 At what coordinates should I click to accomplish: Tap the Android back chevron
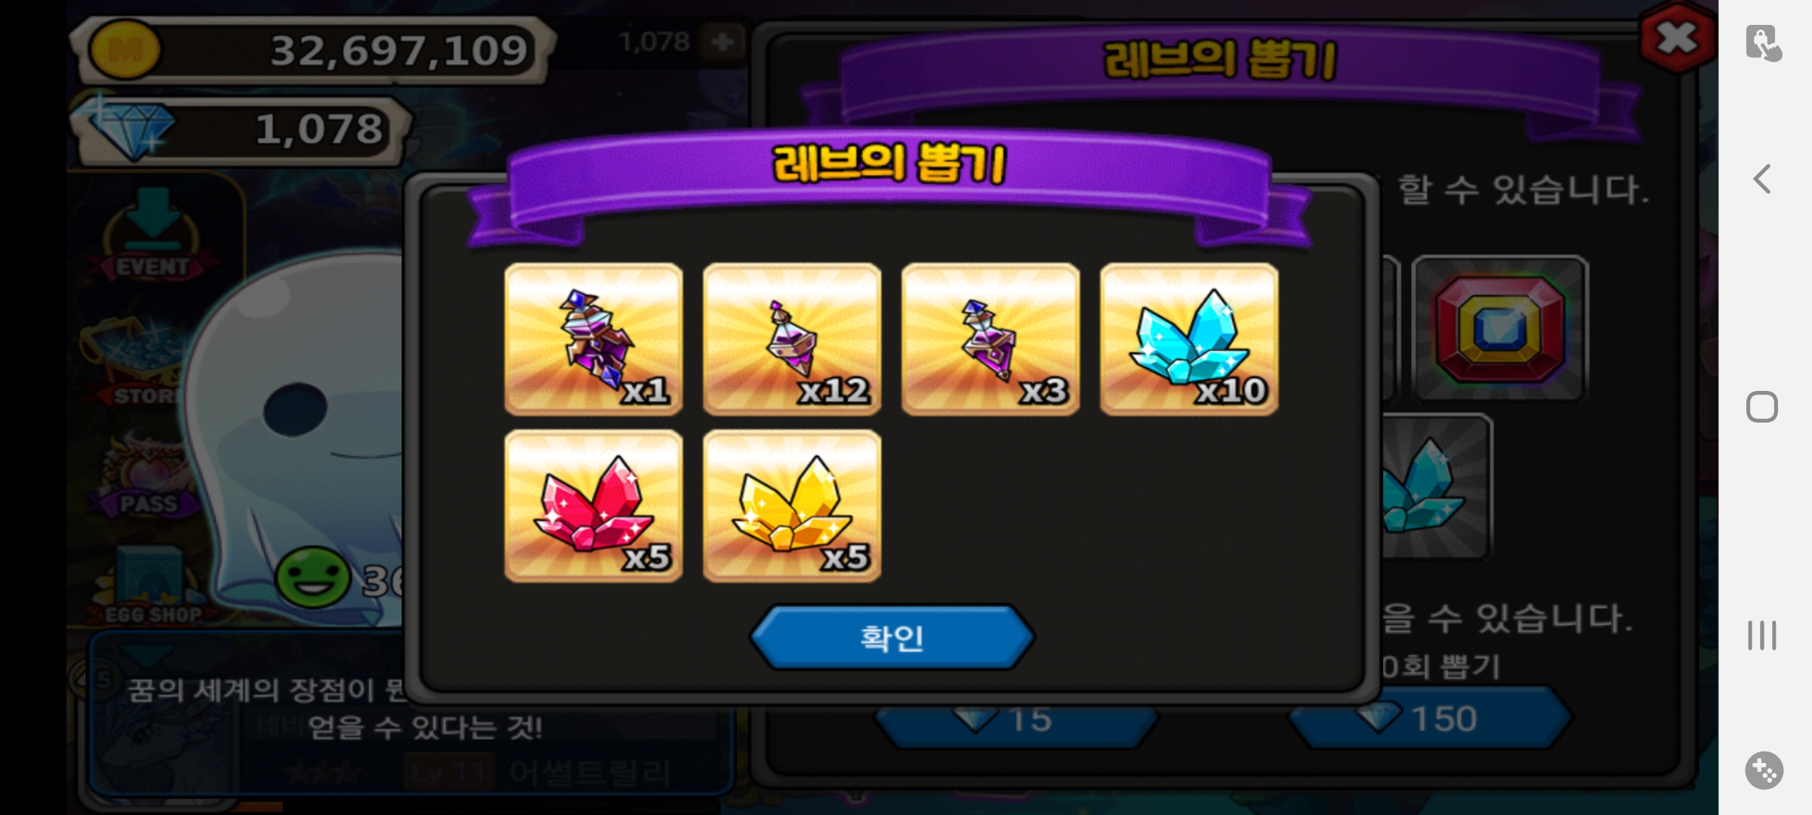pyautogui.click(x=1763, y=179)
